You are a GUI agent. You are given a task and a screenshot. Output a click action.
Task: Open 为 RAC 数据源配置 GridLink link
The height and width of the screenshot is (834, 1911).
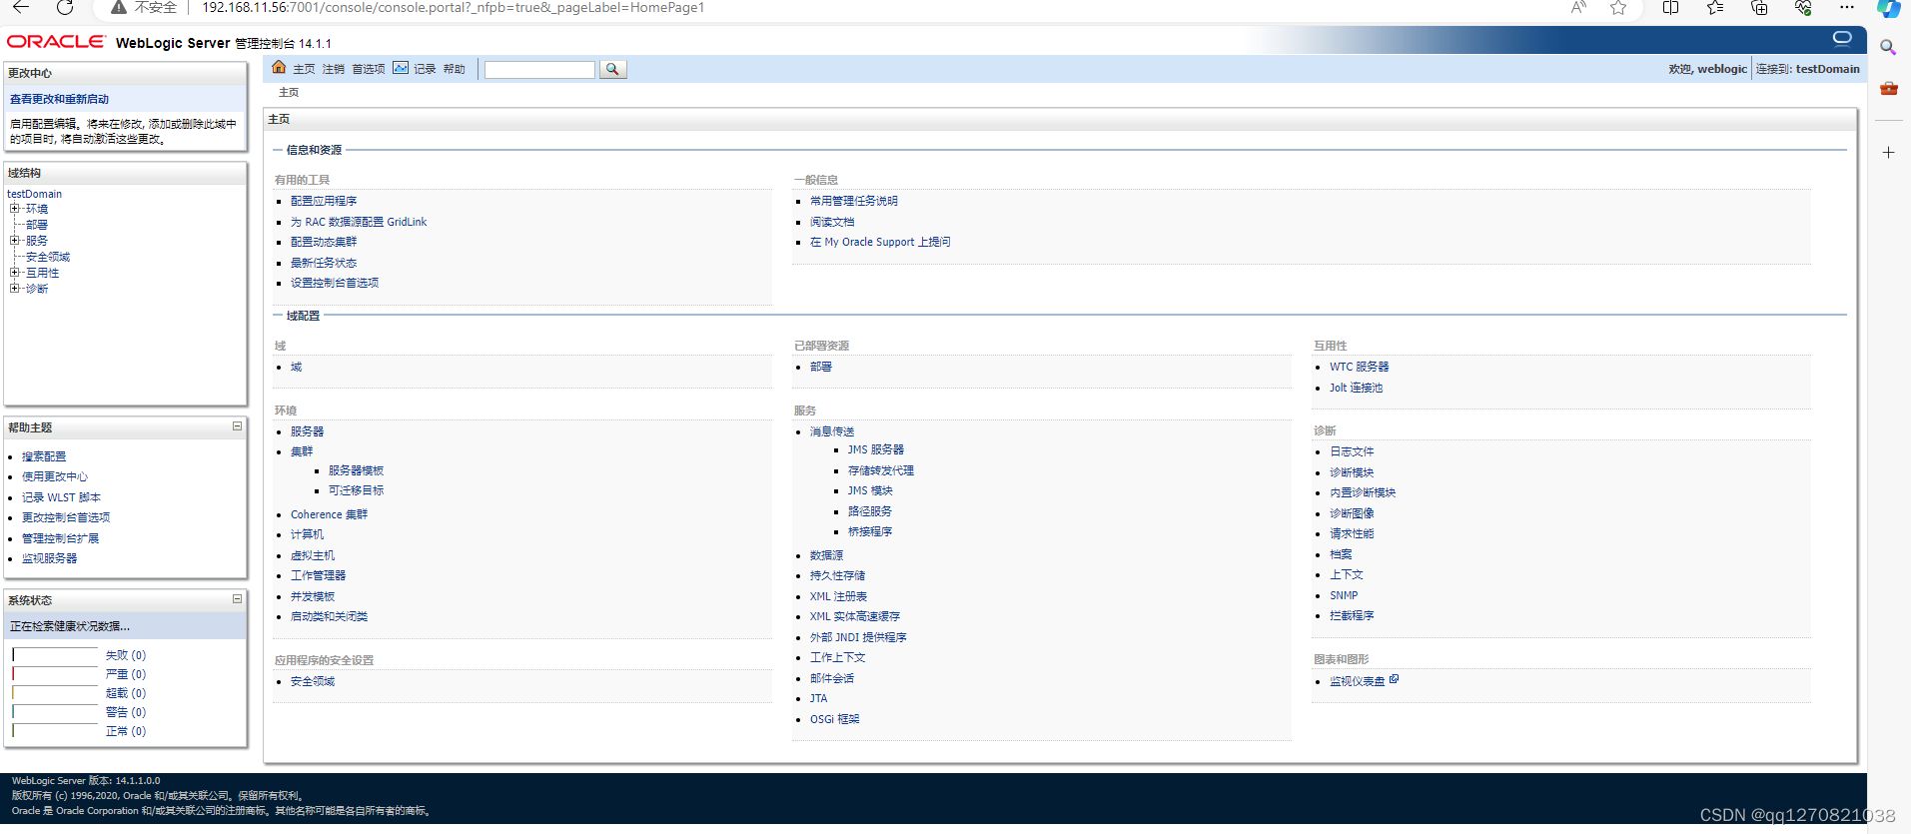[359, 222]
